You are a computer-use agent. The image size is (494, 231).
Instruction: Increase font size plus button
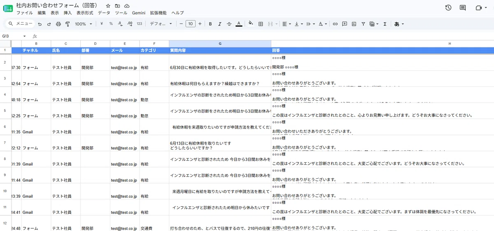point(200,24)
